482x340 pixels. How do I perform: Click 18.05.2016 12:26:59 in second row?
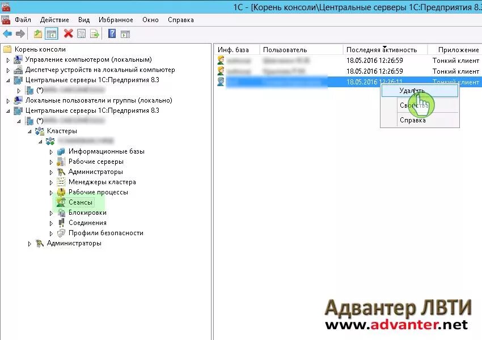374,71
